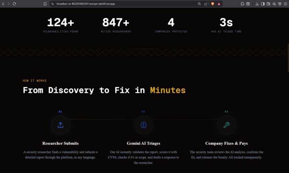Go forward in browser history
Viewport: 289px width, 173px height.
9,4
